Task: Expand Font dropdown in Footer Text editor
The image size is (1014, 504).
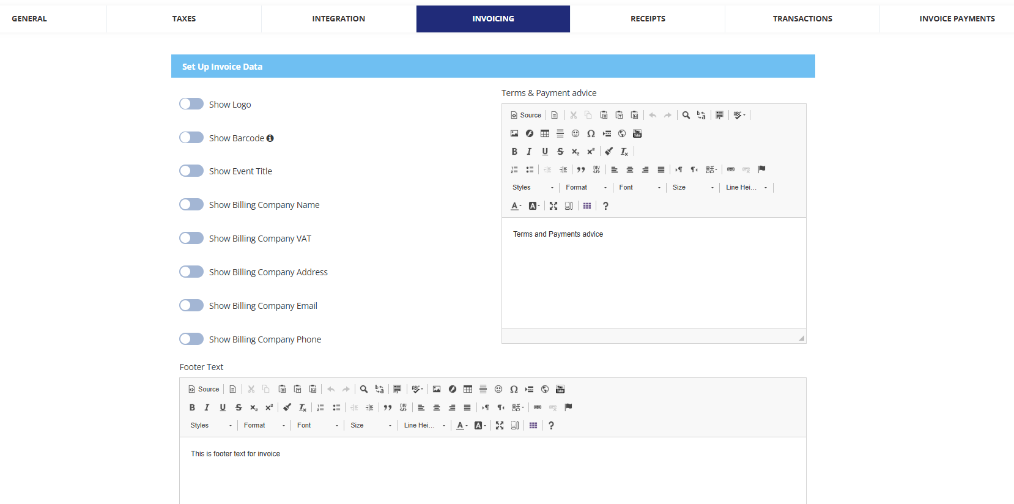Action: point(317,426)
